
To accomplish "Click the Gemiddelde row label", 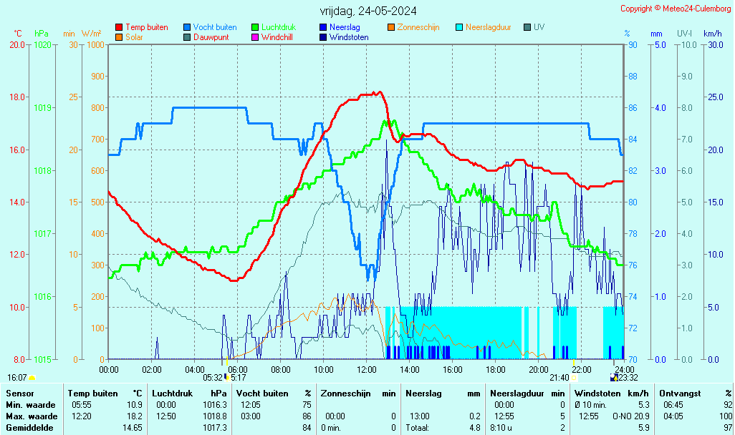I will [29, 427].
